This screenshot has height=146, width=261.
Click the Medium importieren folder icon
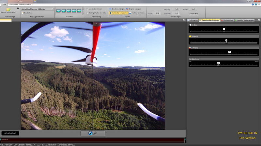(8, 9)
